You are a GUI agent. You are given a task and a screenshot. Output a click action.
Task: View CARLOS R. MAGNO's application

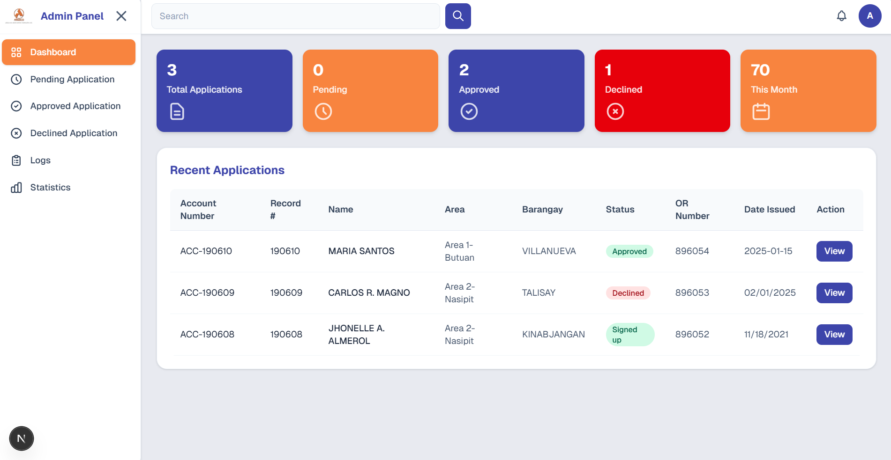[x=834, y=292]
